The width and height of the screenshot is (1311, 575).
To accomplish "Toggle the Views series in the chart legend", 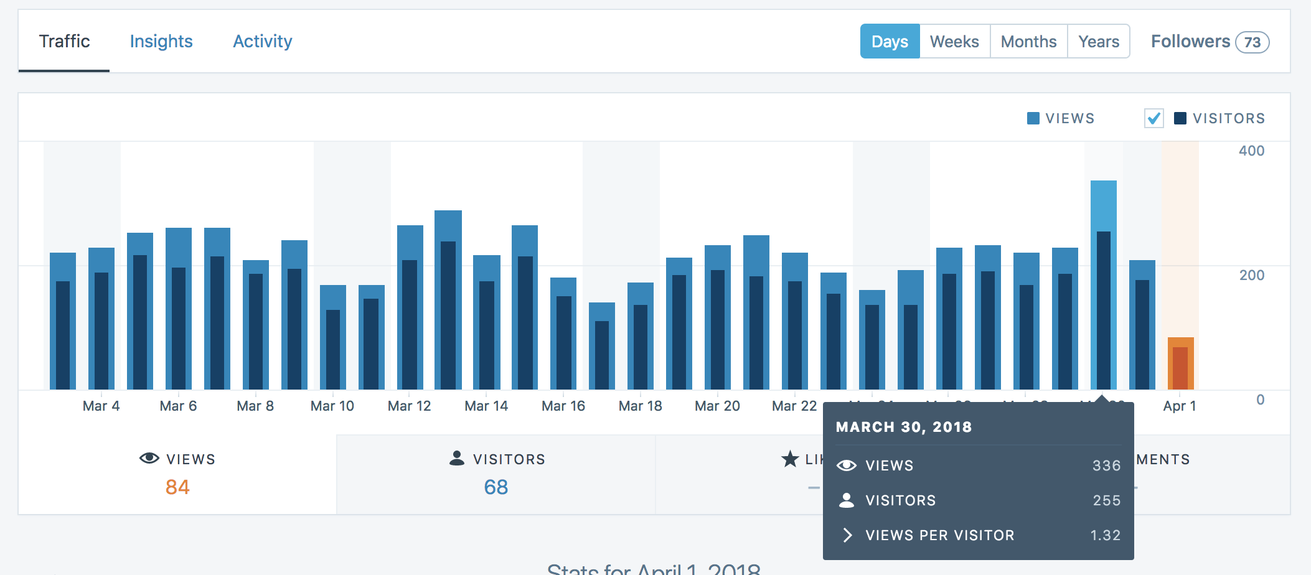I will pos(1062,118).
